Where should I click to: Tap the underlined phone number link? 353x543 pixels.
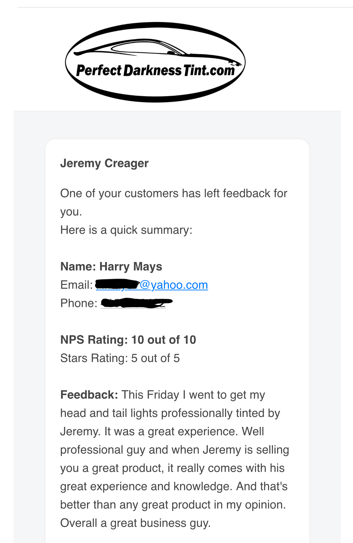coord(133,303)
